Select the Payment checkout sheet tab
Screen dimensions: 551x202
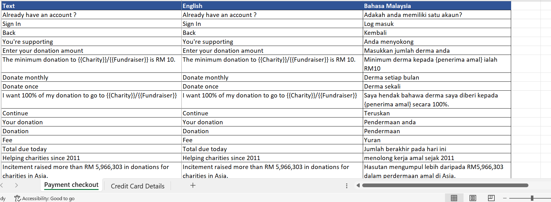71,185
